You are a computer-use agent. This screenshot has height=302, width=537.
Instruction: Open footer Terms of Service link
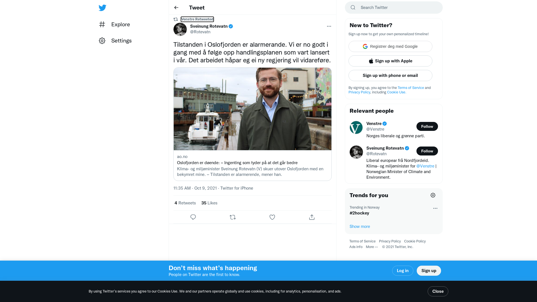(362, 241)
